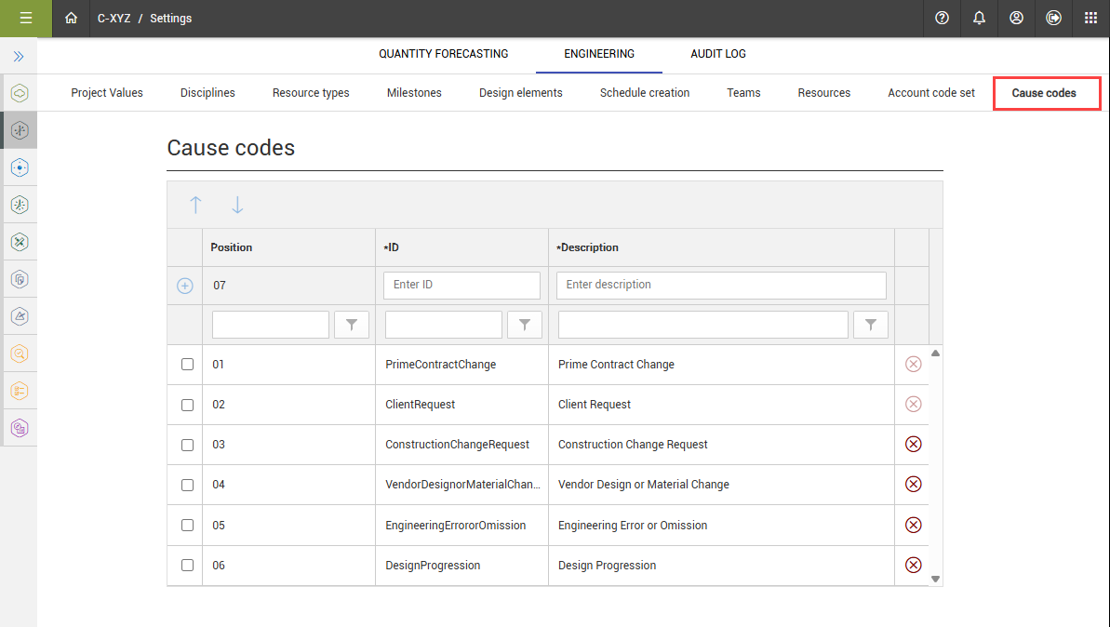Open the hamburger main menu
Image resolution: width=1110 pixels, height=627 pixels.
pos(25,18)
